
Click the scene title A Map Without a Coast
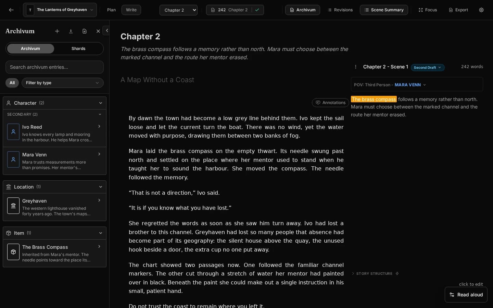157,80
